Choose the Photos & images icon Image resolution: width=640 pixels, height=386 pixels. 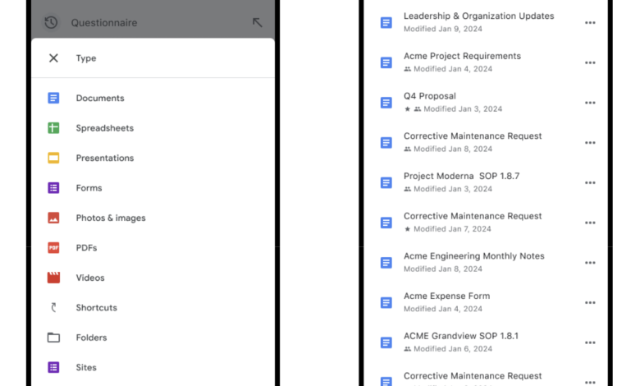click(x=53, y=218)
